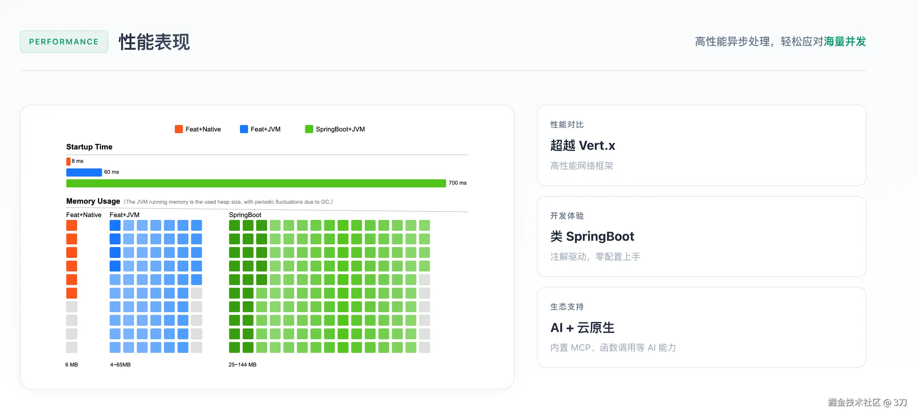Click the SpringBoot+JVM legend label
Viewport: 918px width, 418px height.
coord(340,129)
